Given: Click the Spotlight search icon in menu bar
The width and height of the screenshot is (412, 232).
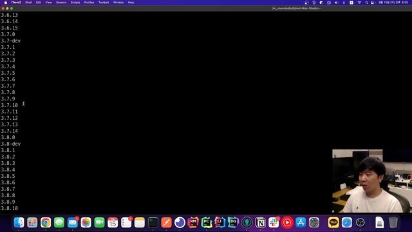Looking at the screenshot, I should tap(366, 3).
